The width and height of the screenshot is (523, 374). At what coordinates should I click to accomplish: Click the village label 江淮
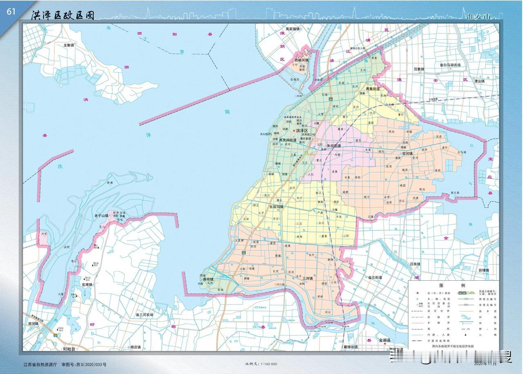371,216
